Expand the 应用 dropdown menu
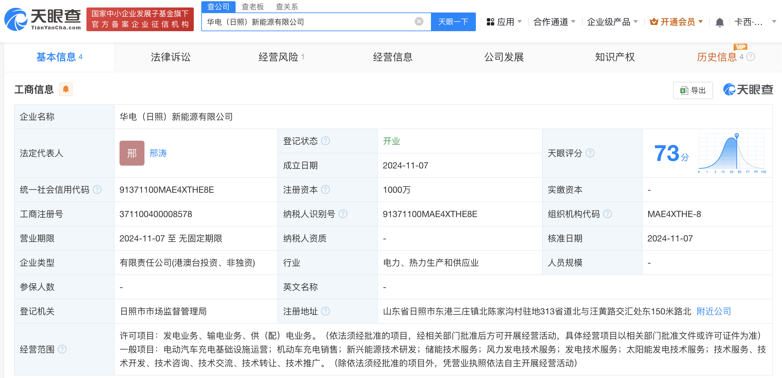The height and width of the screenshot is (378, 782). (504, 22)
